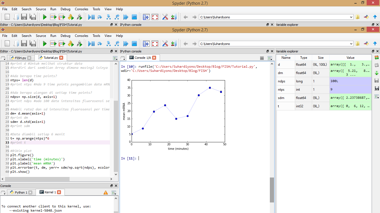Click Run cell icon in lower Spyder toolbar
Image resolution: width=380 pixels, height=213 pixels.
pyautogui.click(x=53, y=44)
